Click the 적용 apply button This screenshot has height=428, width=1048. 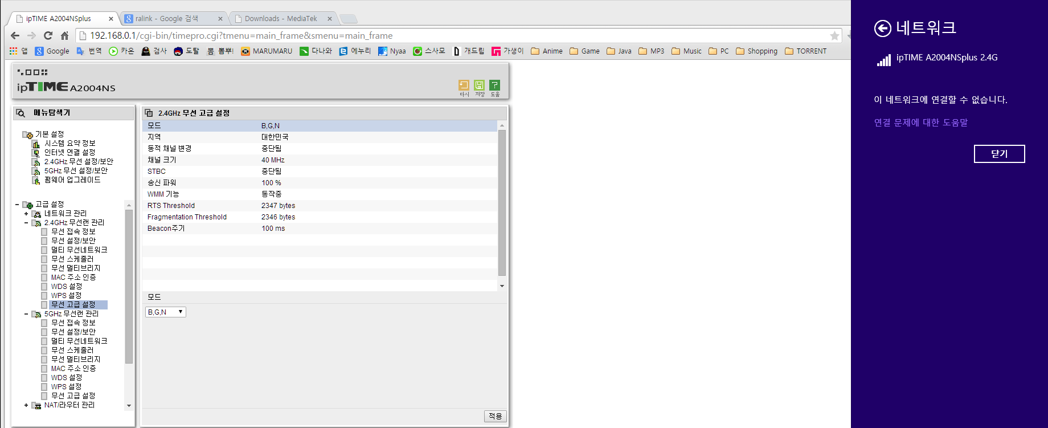click(496, 417)
